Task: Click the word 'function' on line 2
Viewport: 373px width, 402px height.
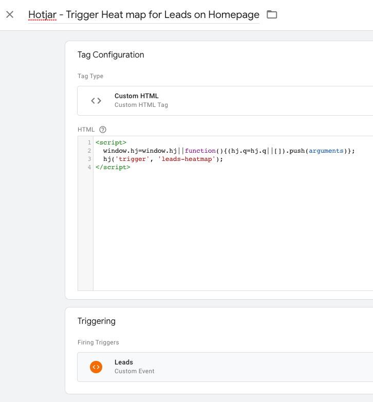Action: point(200,151)
